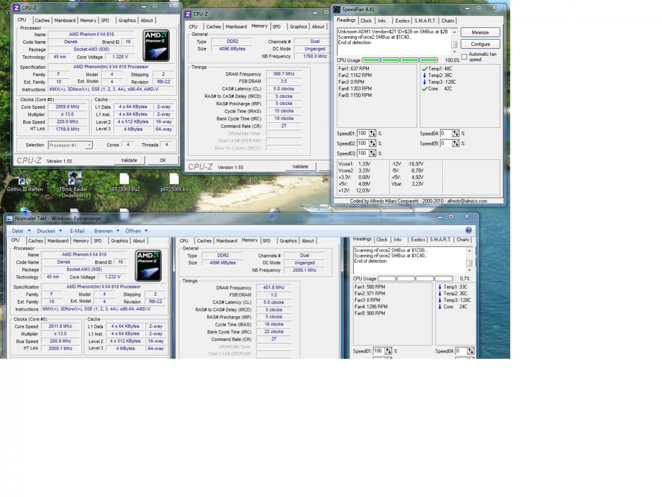Open the About tab in CPU-Z Memory window

pyautogui.click(x=318, y=27)
